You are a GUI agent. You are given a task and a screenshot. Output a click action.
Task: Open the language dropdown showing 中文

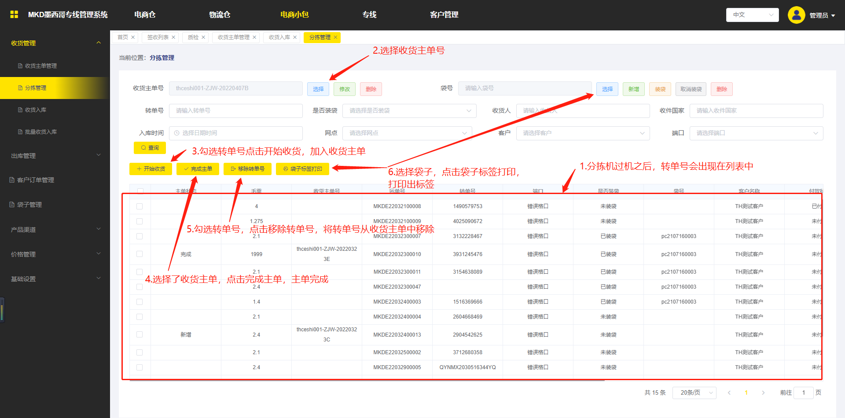click(752, 15)
